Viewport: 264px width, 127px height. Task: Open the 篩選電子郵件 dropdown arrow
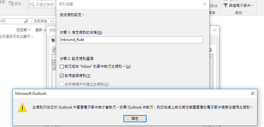tap(252, 6)
